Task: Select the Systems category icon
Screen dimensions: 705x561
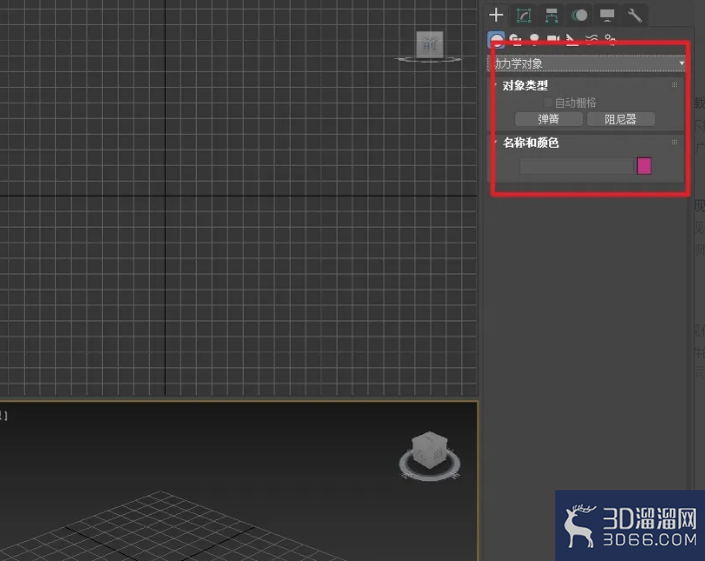Action: [x=610, y=40]
